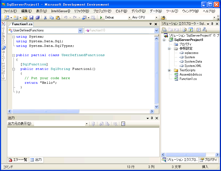Switch to the プロパティ tab at bottom right
This screenshot has width=221, height=171.
point(209,160)
